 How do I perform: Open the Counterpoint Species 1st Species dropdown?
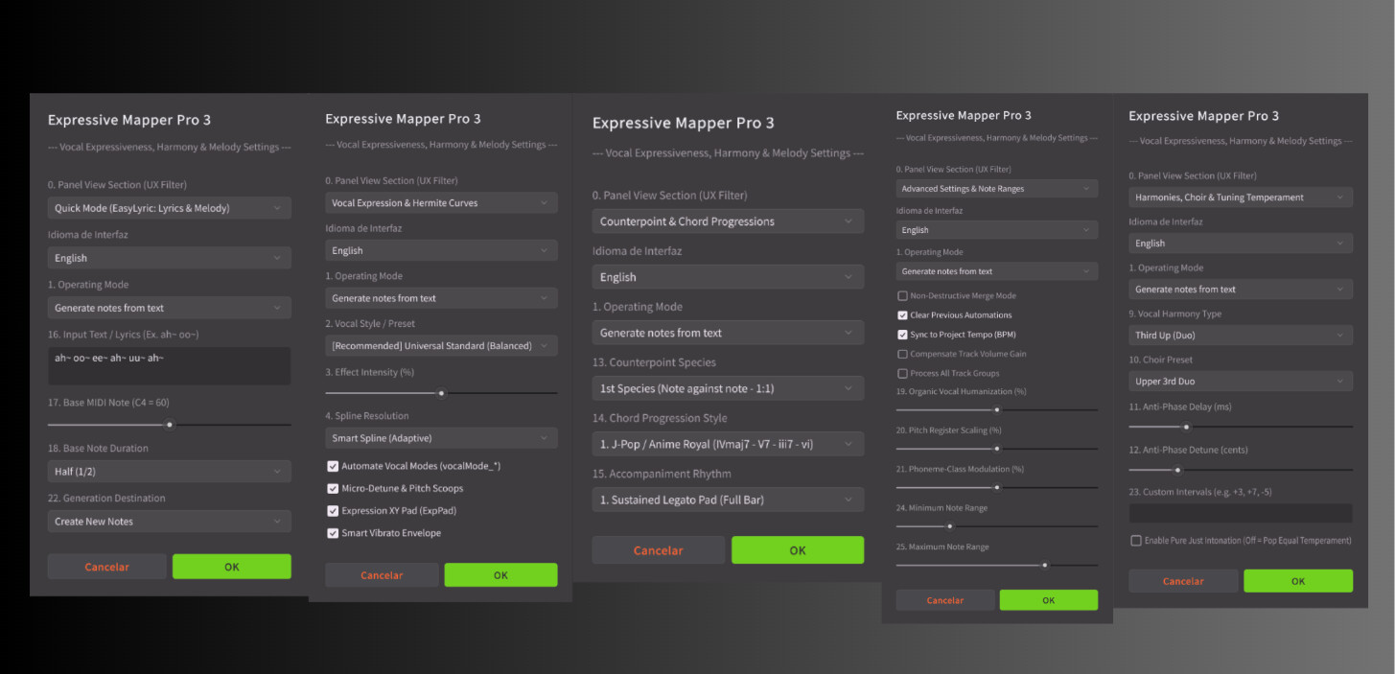click(x=728, y=388)
